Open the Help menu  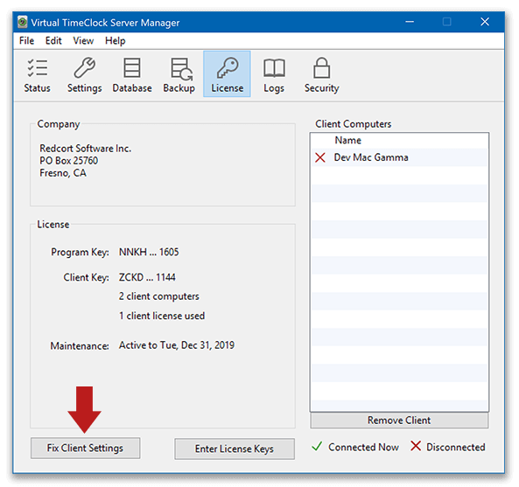(x=116, y=41)
